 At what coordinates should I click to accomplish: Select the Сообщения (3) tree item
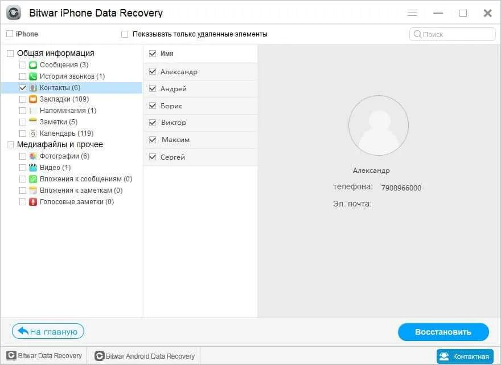[x=64, y=65]
